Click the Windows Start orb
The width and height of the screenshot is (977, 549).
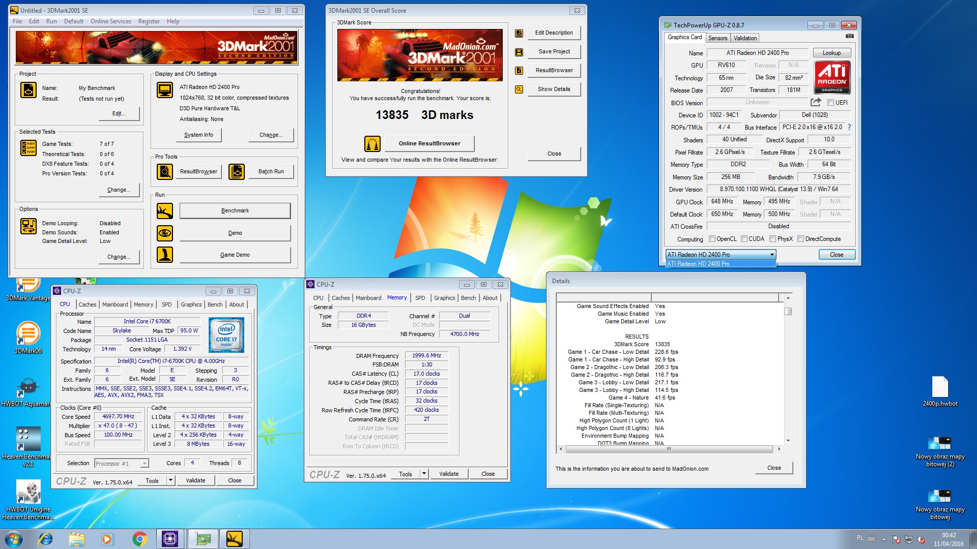(x=14, y=539)
